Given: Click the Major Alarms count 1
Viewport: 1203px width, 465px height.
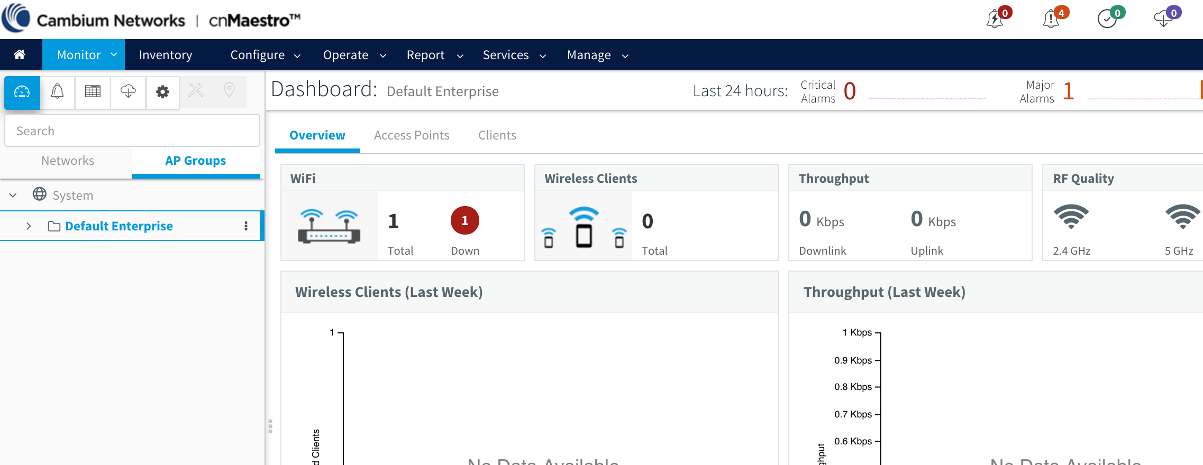Looking at the screenshot, I should click(x=1068, y=91).
